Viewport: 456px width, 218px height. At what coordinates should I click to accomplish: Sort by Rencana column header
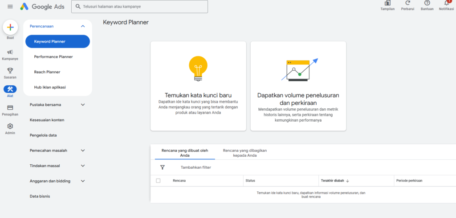tap(179, 181)
